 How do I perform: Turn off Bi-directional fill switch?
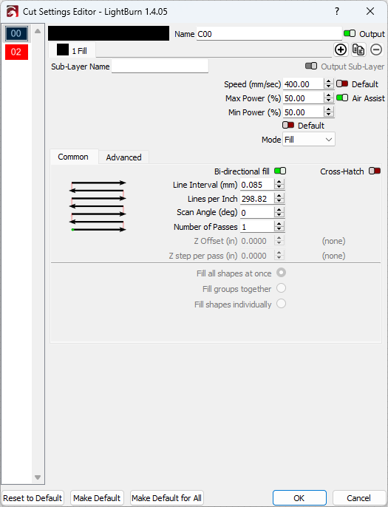[280, 171]
